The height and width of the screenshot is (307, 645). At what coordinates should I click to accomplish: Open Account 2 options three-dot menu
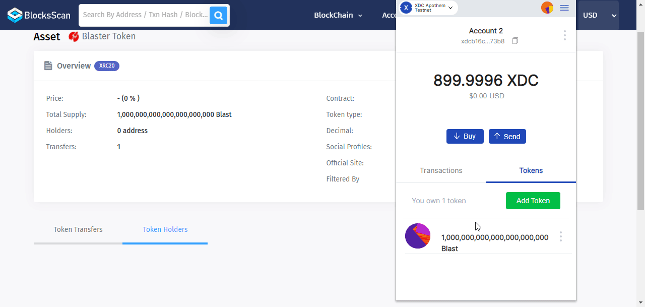coord(564,35)
